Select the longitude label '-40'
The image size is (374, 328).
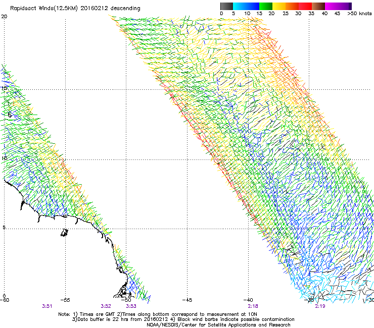pos(248,300)
